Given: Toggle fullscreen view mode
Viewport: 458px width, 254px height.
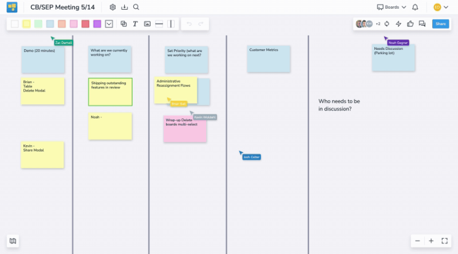Looking at the screenshot, I should tap(445, 241).
